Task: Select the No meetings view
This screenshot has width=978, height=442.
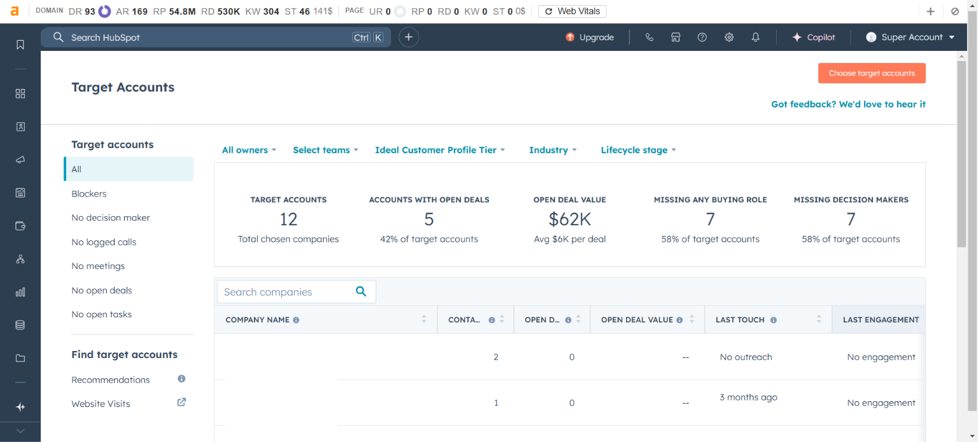Action: 98,266
